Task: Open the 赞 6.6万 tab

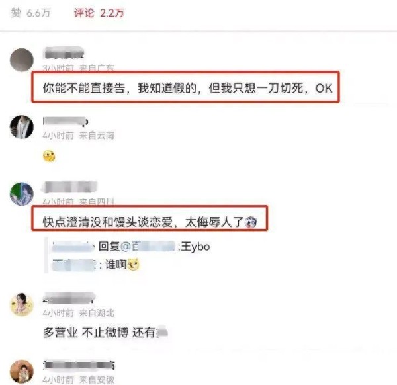Action: click(x=30, y=13)
